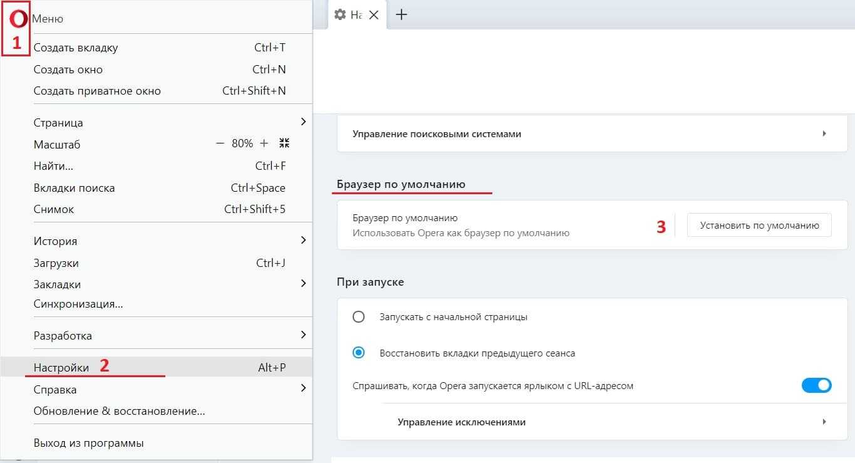Viewport: 855px width, 463px height.
Task: Choose 'Настройки' from the menu
Action: tap(61, 368)
